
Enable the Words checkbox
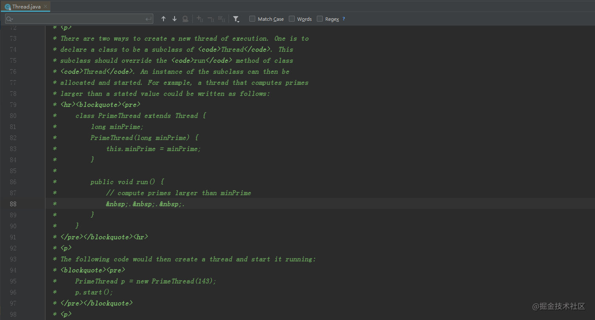[x=292, y=19]
